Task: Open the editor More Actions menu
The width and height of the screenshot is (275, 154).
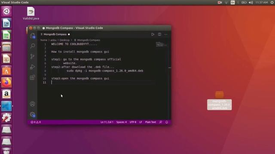Action: 166,35
